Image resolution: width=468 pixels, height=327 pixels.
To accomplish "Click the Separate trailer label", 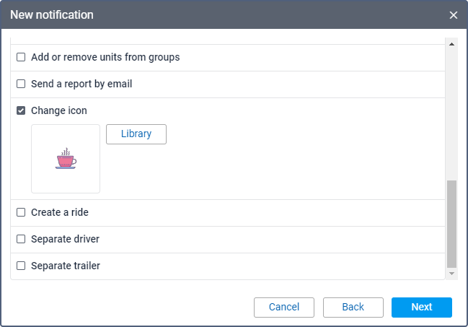I will [x=66, y=266].
